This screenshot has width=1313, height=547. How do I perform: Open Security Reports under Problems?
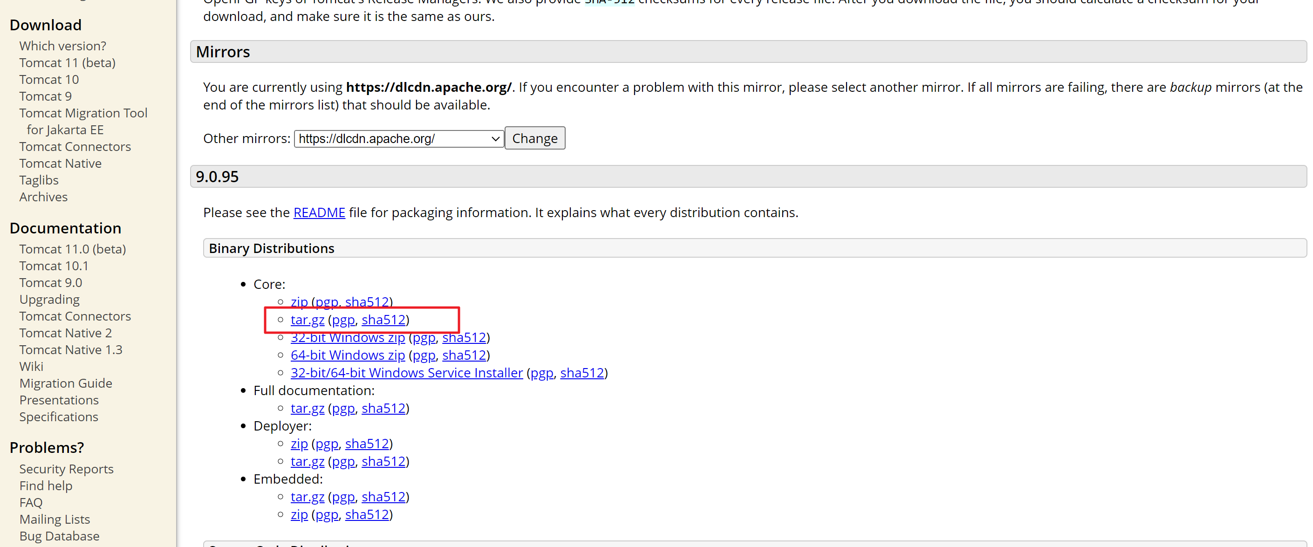coord(66,469)
